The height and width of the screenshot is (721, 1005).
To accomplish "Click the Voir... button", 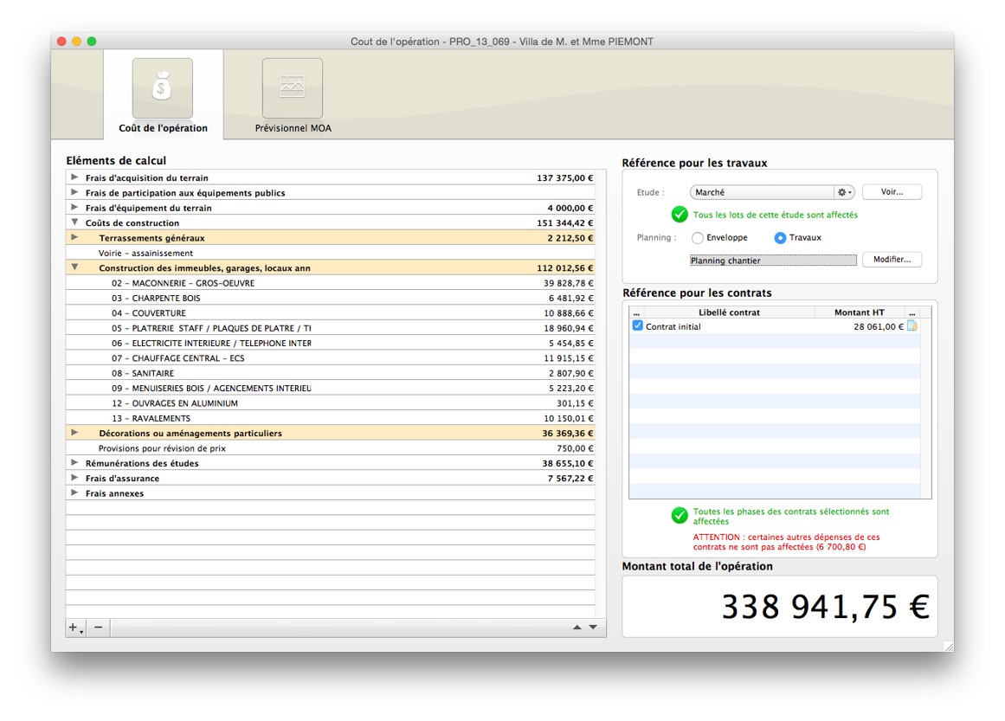I will [x=892, y=191].
